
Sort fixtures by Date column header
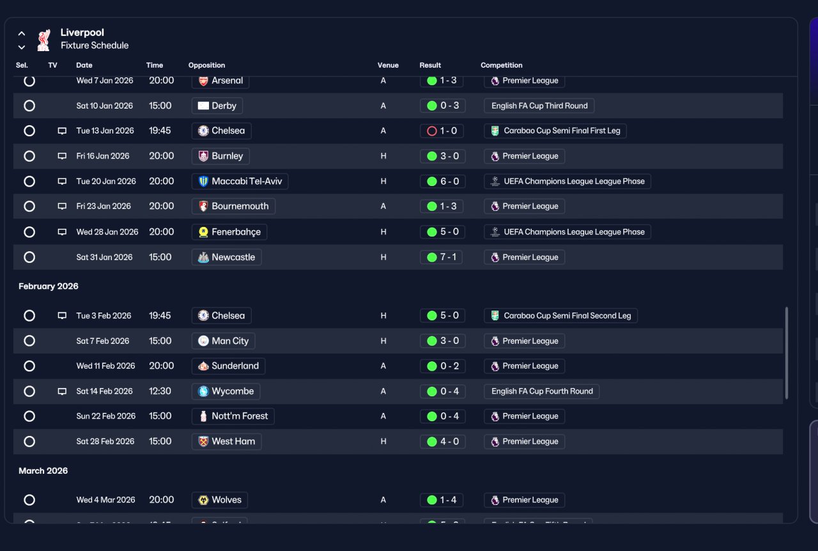84,65
